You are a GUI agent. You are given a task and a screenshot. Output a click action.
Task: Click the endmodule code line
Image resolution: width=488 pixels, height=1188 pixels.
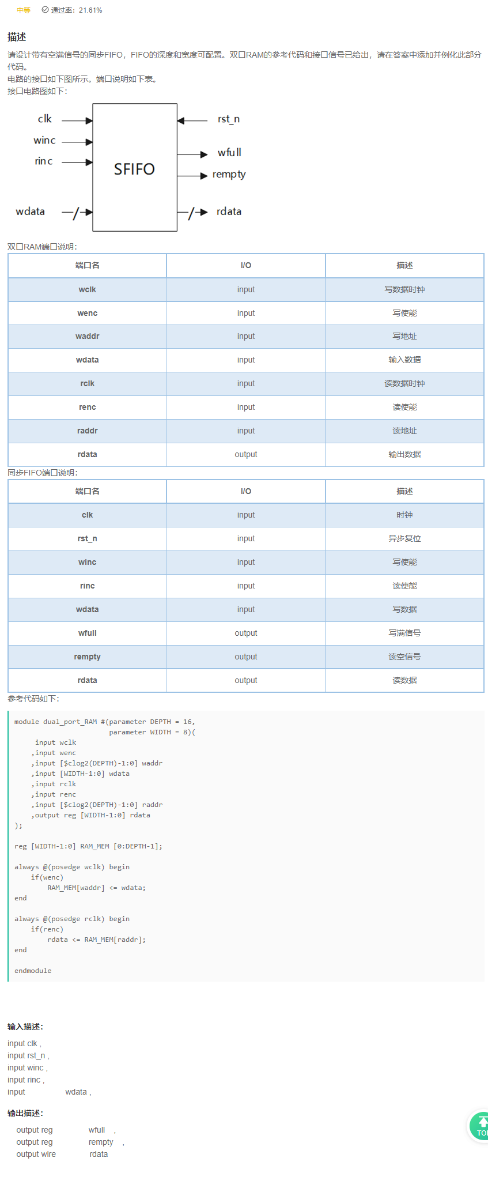click(x=33, y=971)
